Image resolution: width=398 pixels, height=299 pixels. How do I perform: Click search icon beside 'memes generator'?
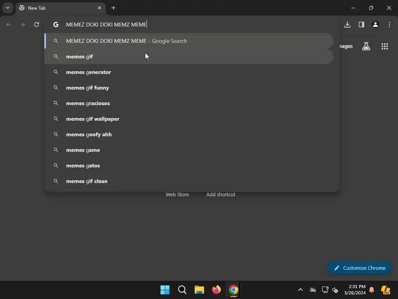pyautogui.click(x=56, y=72)
